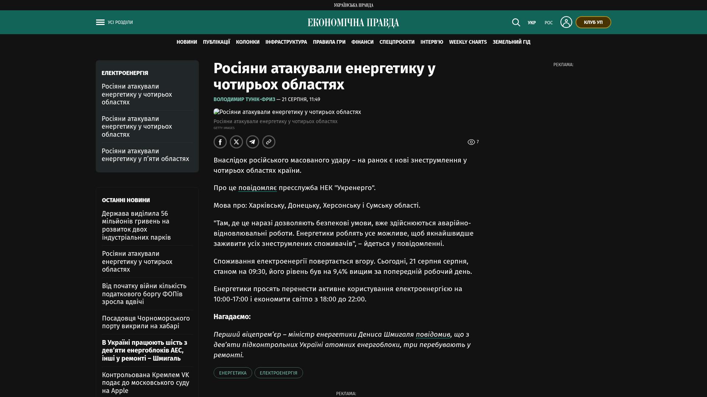
Task: Click the КЛУБ УП button
Action: pos(593,22)
